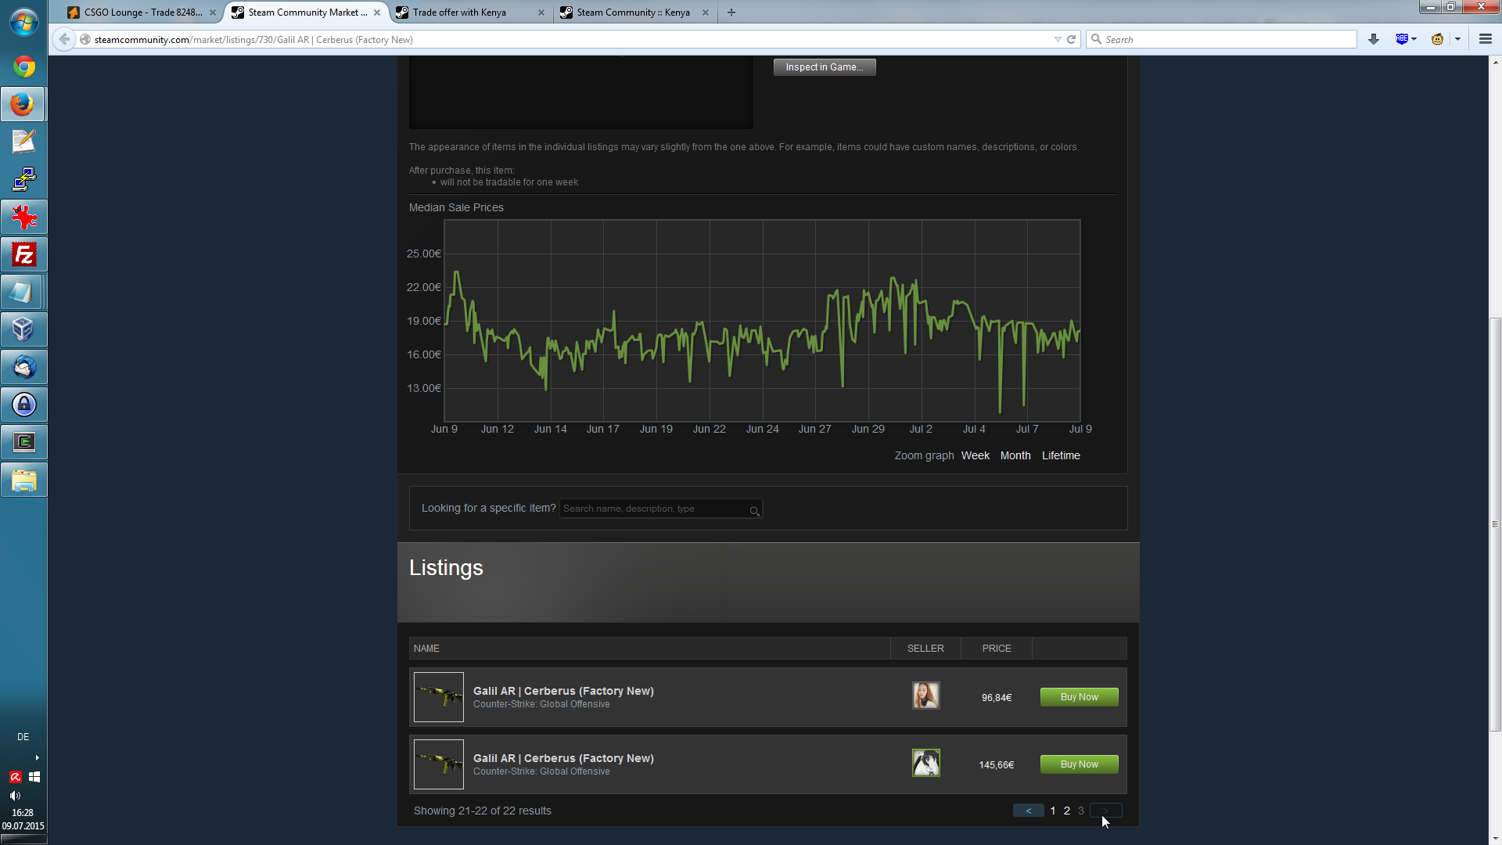The image size is (1502, 845).
Task: Expand the Greasemonkey dropdown arrow
Action: click(x=1457, y=39)
